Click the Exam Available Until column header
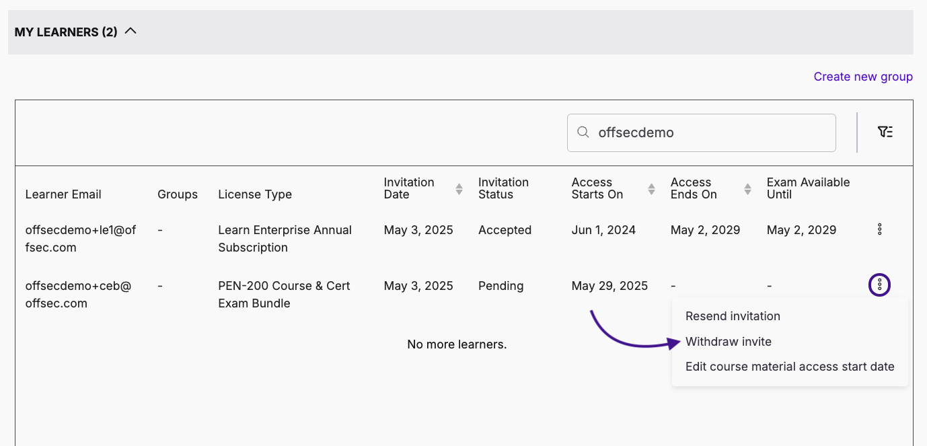Image resolution: width=927 pixels, height=446 pixels. click(808, 188)
